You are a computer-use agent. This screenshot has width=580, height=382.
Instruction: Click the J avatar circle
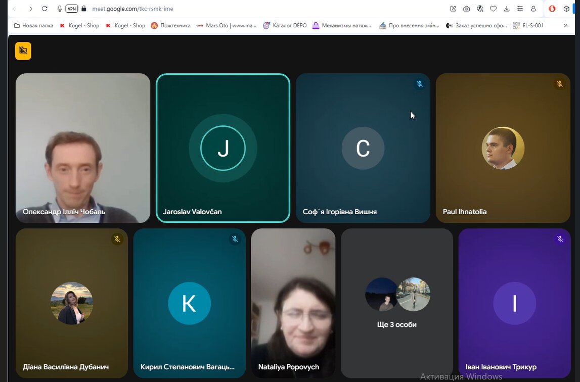pyautogui.click(x=223, y=148)
